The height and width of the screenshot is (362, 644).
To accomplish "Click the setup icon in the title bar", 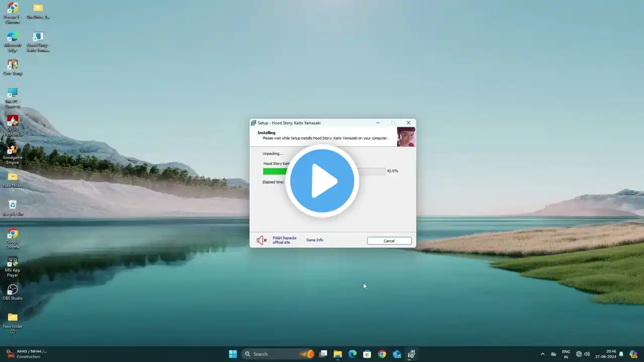I will click(x=254, y=123).
